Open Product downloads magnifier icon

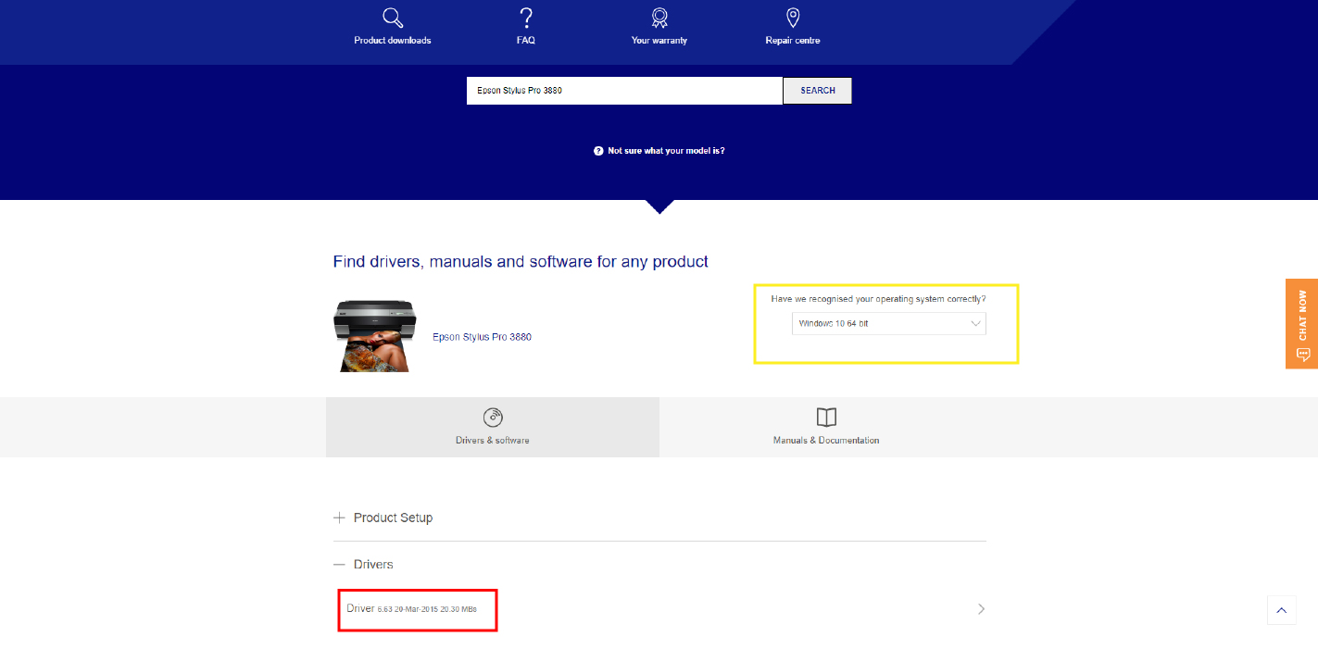click(393, 18)
